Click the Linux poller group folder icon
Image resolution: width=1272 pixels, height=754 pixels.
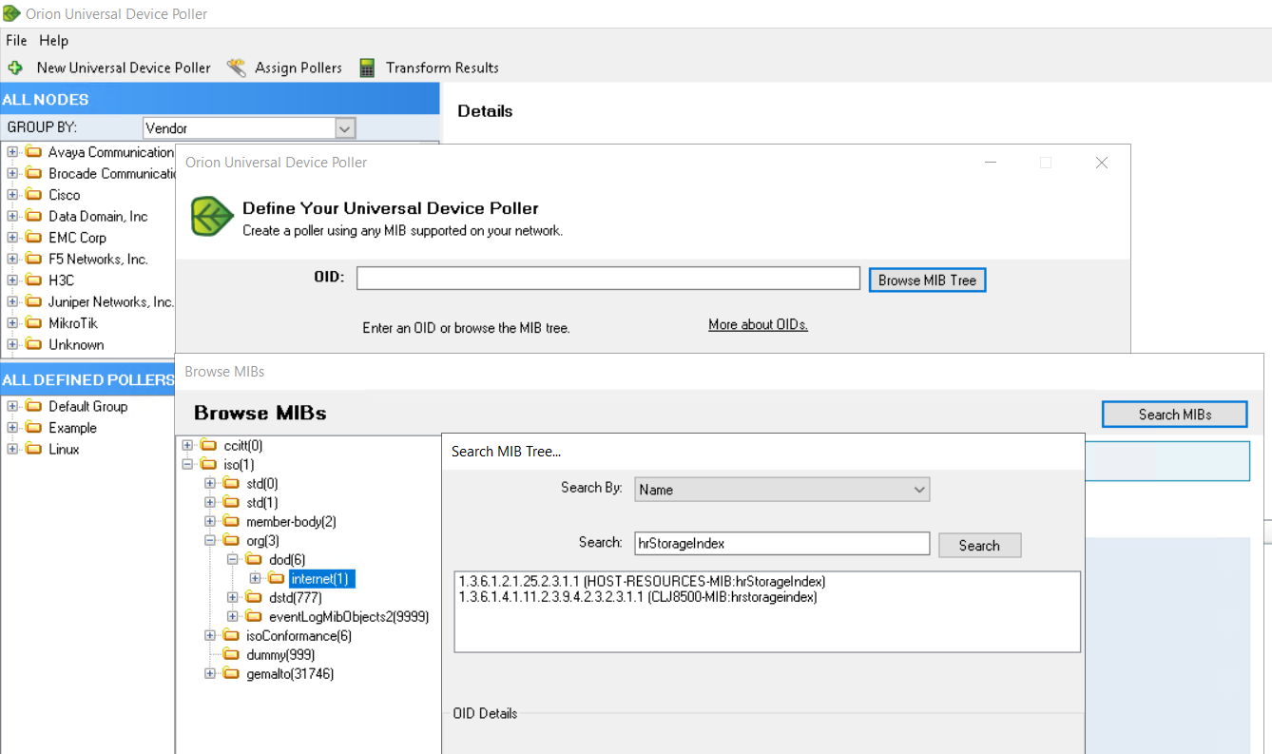32,449
